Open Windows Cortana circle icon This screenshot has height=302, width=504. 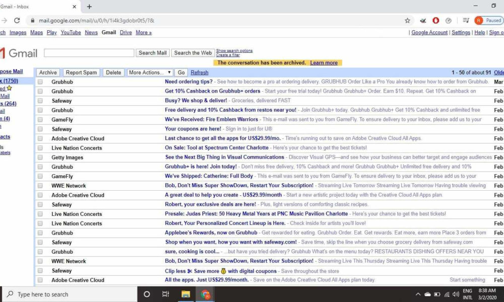coord(147,294)
